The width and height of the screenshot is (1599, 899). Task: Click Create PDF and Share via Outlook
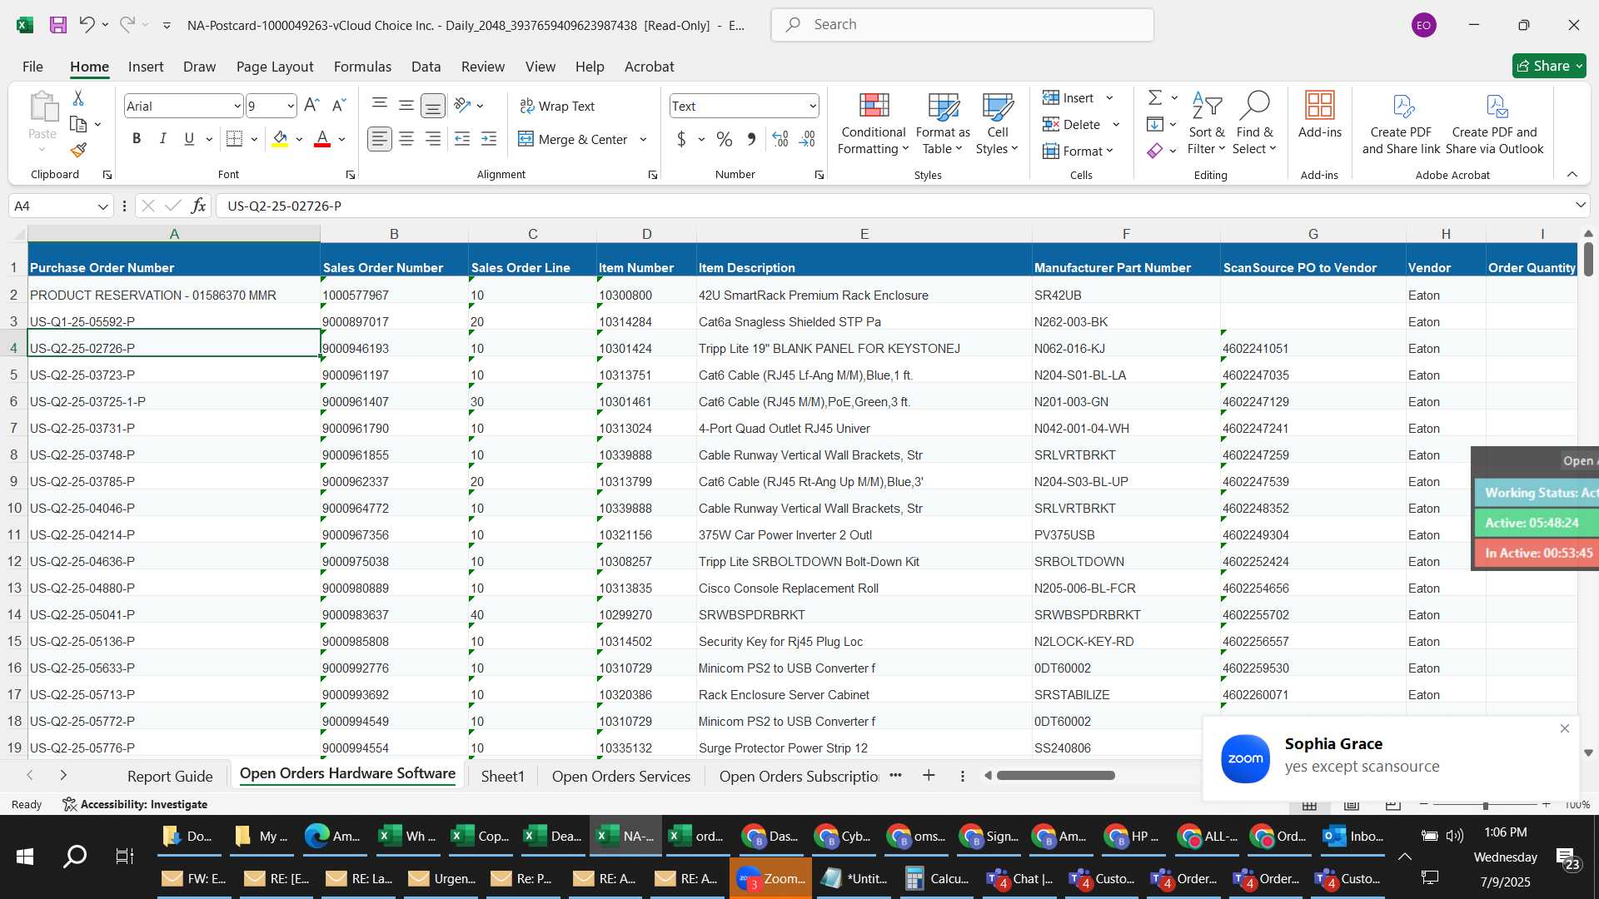pos(1495,123)
